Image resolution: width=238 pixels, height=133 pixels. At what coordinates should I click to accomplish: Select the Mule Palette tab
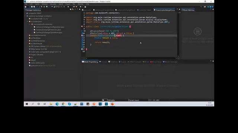(188, 10)
